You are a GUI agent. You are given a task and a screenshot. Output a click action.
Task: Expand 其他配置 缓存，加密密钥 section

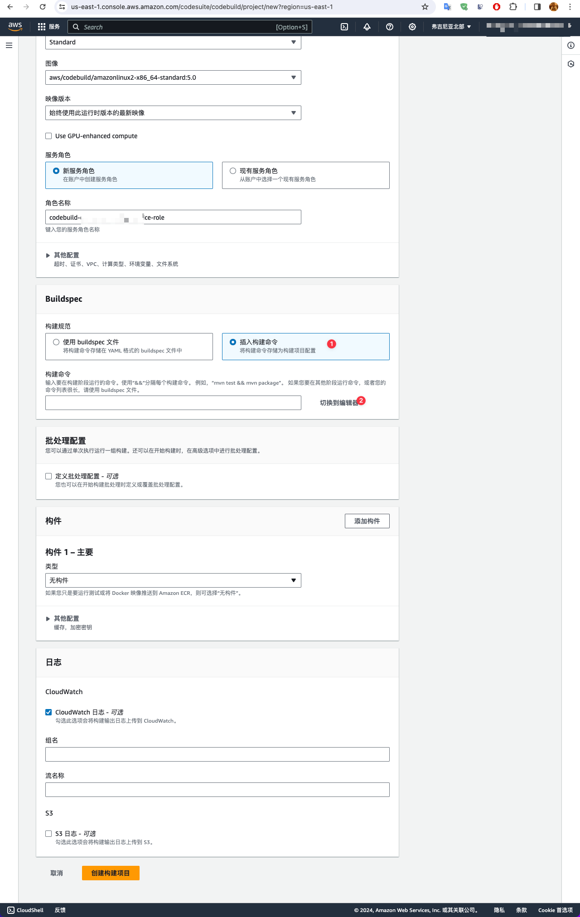click(x=63, y=618)
